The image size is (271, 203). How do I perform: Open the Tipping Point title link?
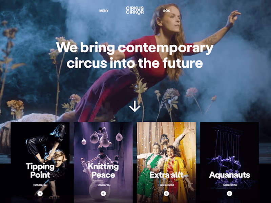[40, 171]
